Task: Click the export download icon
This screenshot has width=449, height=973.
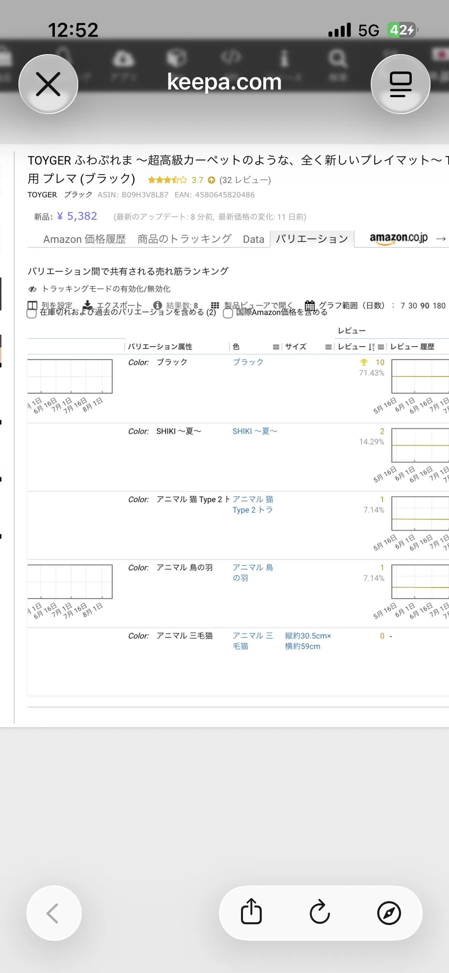Action: point(88,305)
